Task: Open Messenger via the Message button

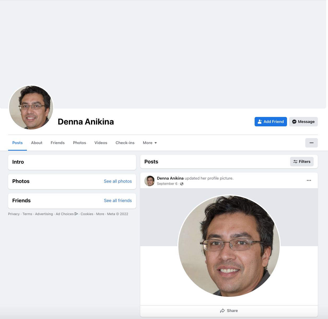Action: [303, 122]
